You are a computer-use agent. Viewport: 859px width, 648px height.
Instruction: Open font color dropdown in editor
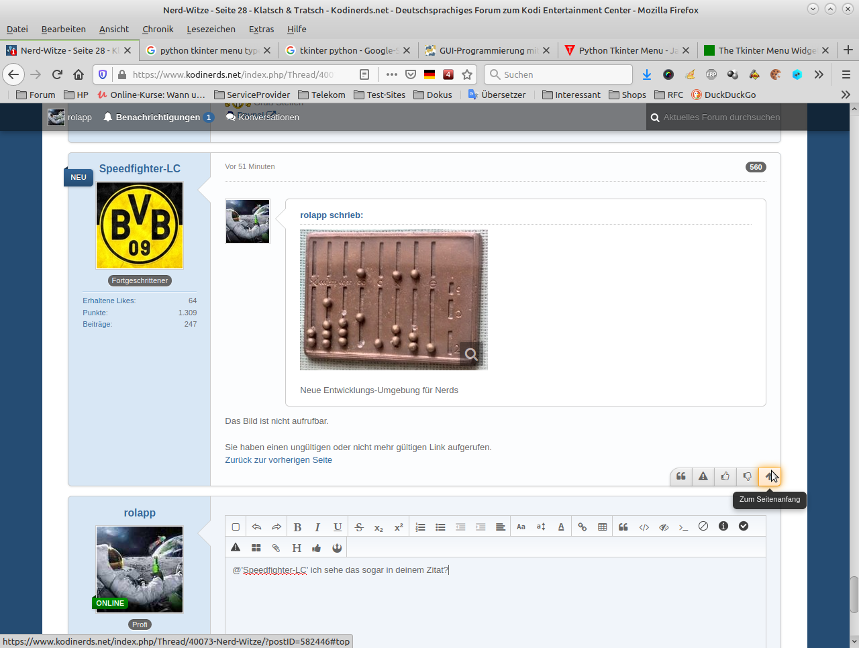coord(561,527)
